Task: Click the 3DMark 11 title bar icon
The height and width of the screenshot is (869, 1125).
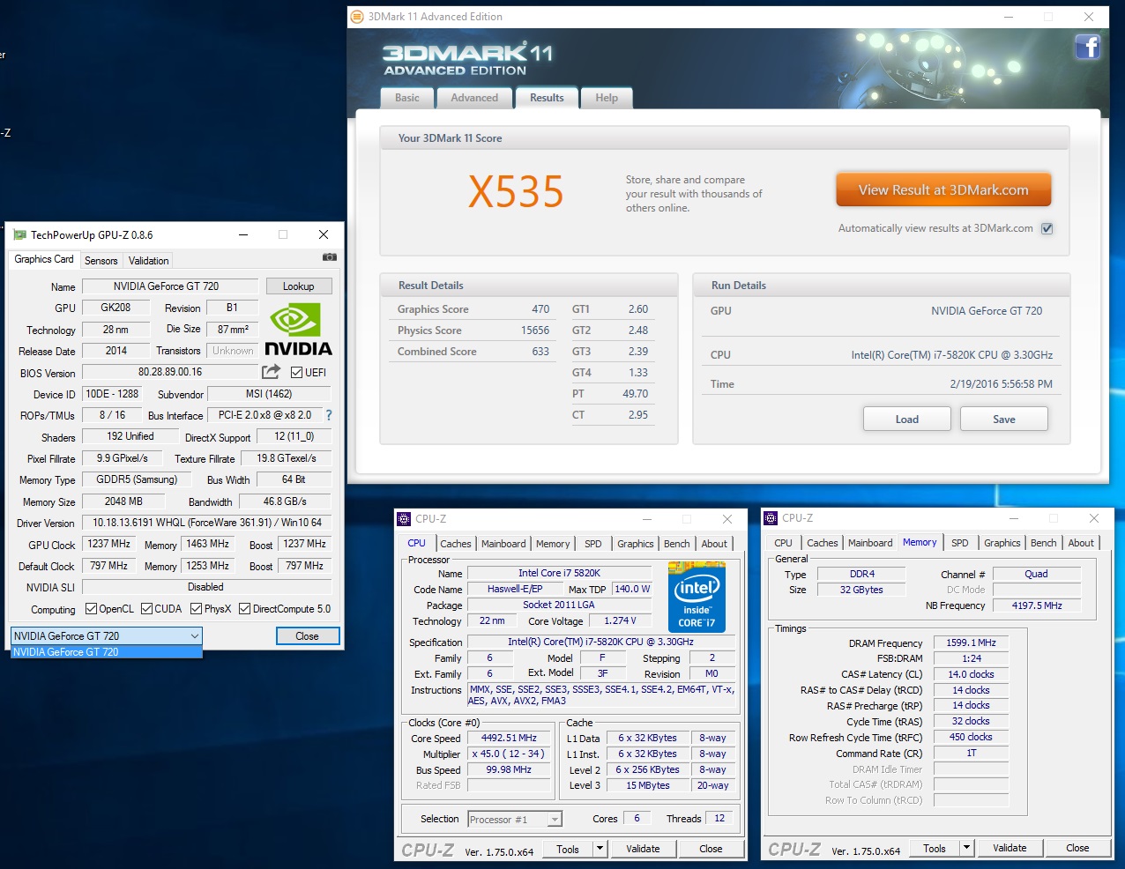Action: (x=357, y=16)
